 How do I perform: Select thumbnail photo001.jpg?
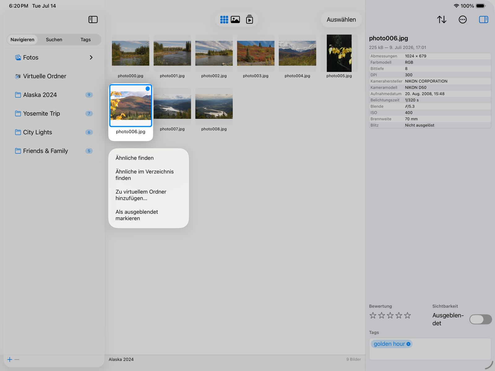pos(172,53)
